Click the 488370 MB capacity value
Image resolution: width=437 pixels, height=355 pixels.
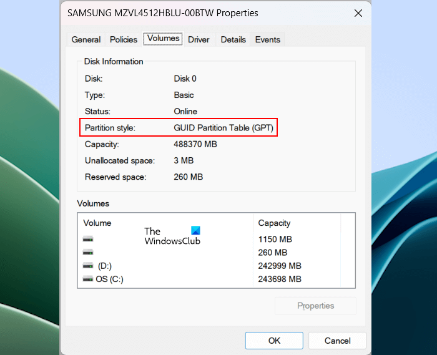(195, 144)
